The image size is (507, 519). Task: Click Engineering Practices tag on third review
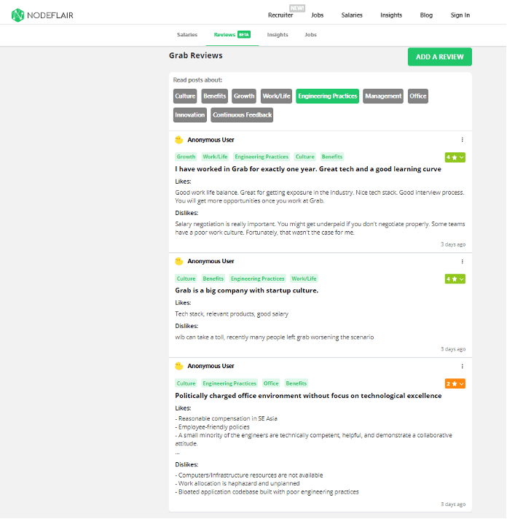(x=229, y=383)
